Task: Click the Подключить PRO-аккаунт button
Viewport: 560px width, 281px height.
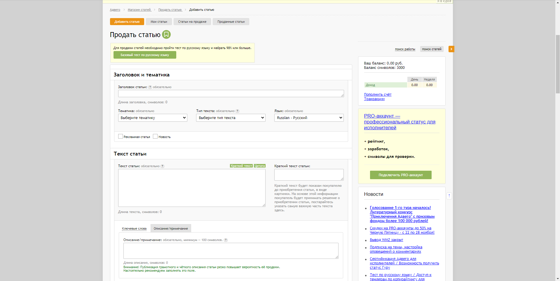Action: pos(401,175)
